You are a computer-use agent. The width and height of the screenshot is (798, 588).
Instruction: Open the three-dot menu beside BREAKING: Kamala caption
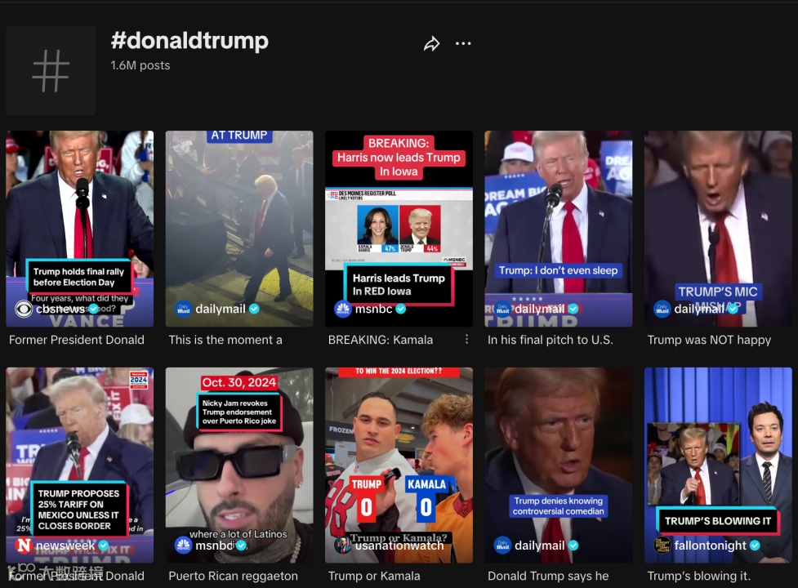point(466,339)
